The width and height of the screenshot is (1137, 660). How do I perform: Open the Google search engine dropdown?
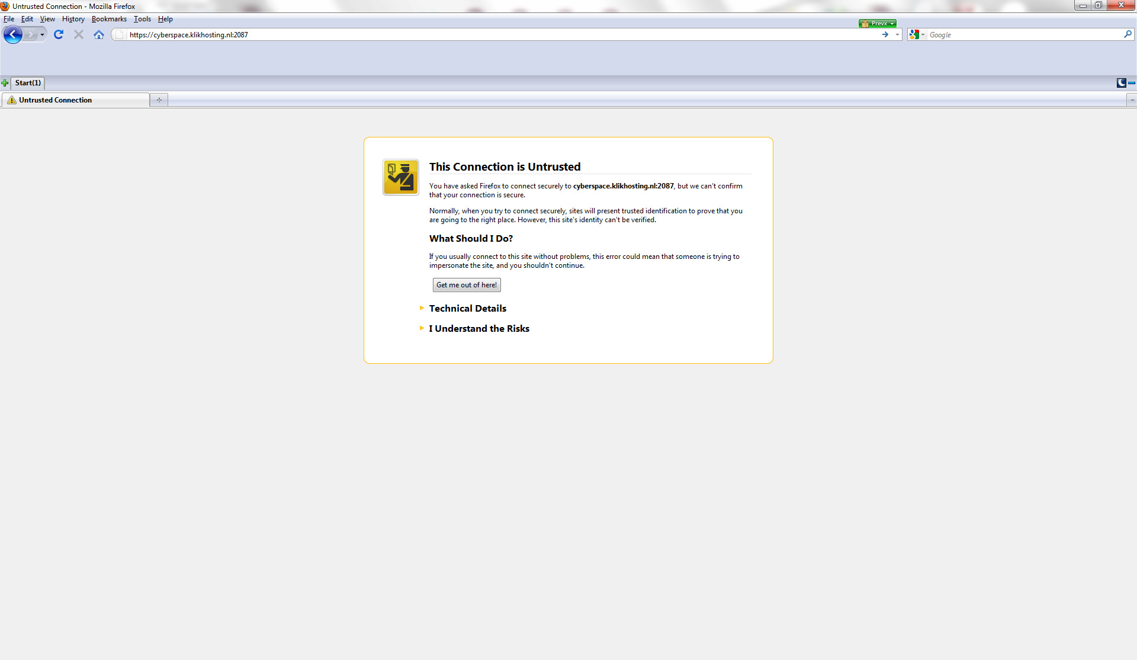[917, 35]
